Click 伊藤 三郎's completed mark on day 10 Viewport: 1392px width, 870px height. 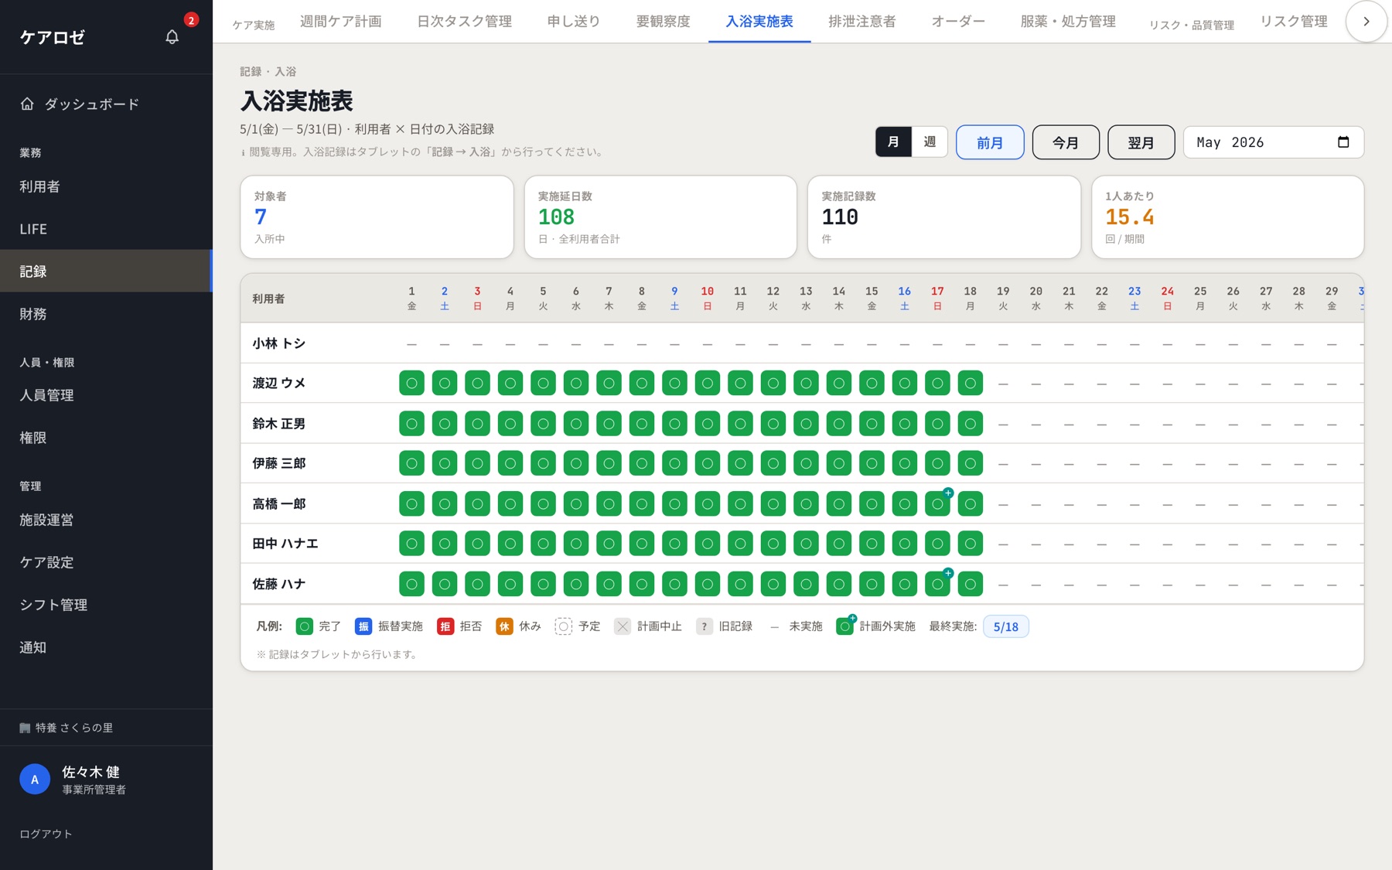(x=708, y=463)
